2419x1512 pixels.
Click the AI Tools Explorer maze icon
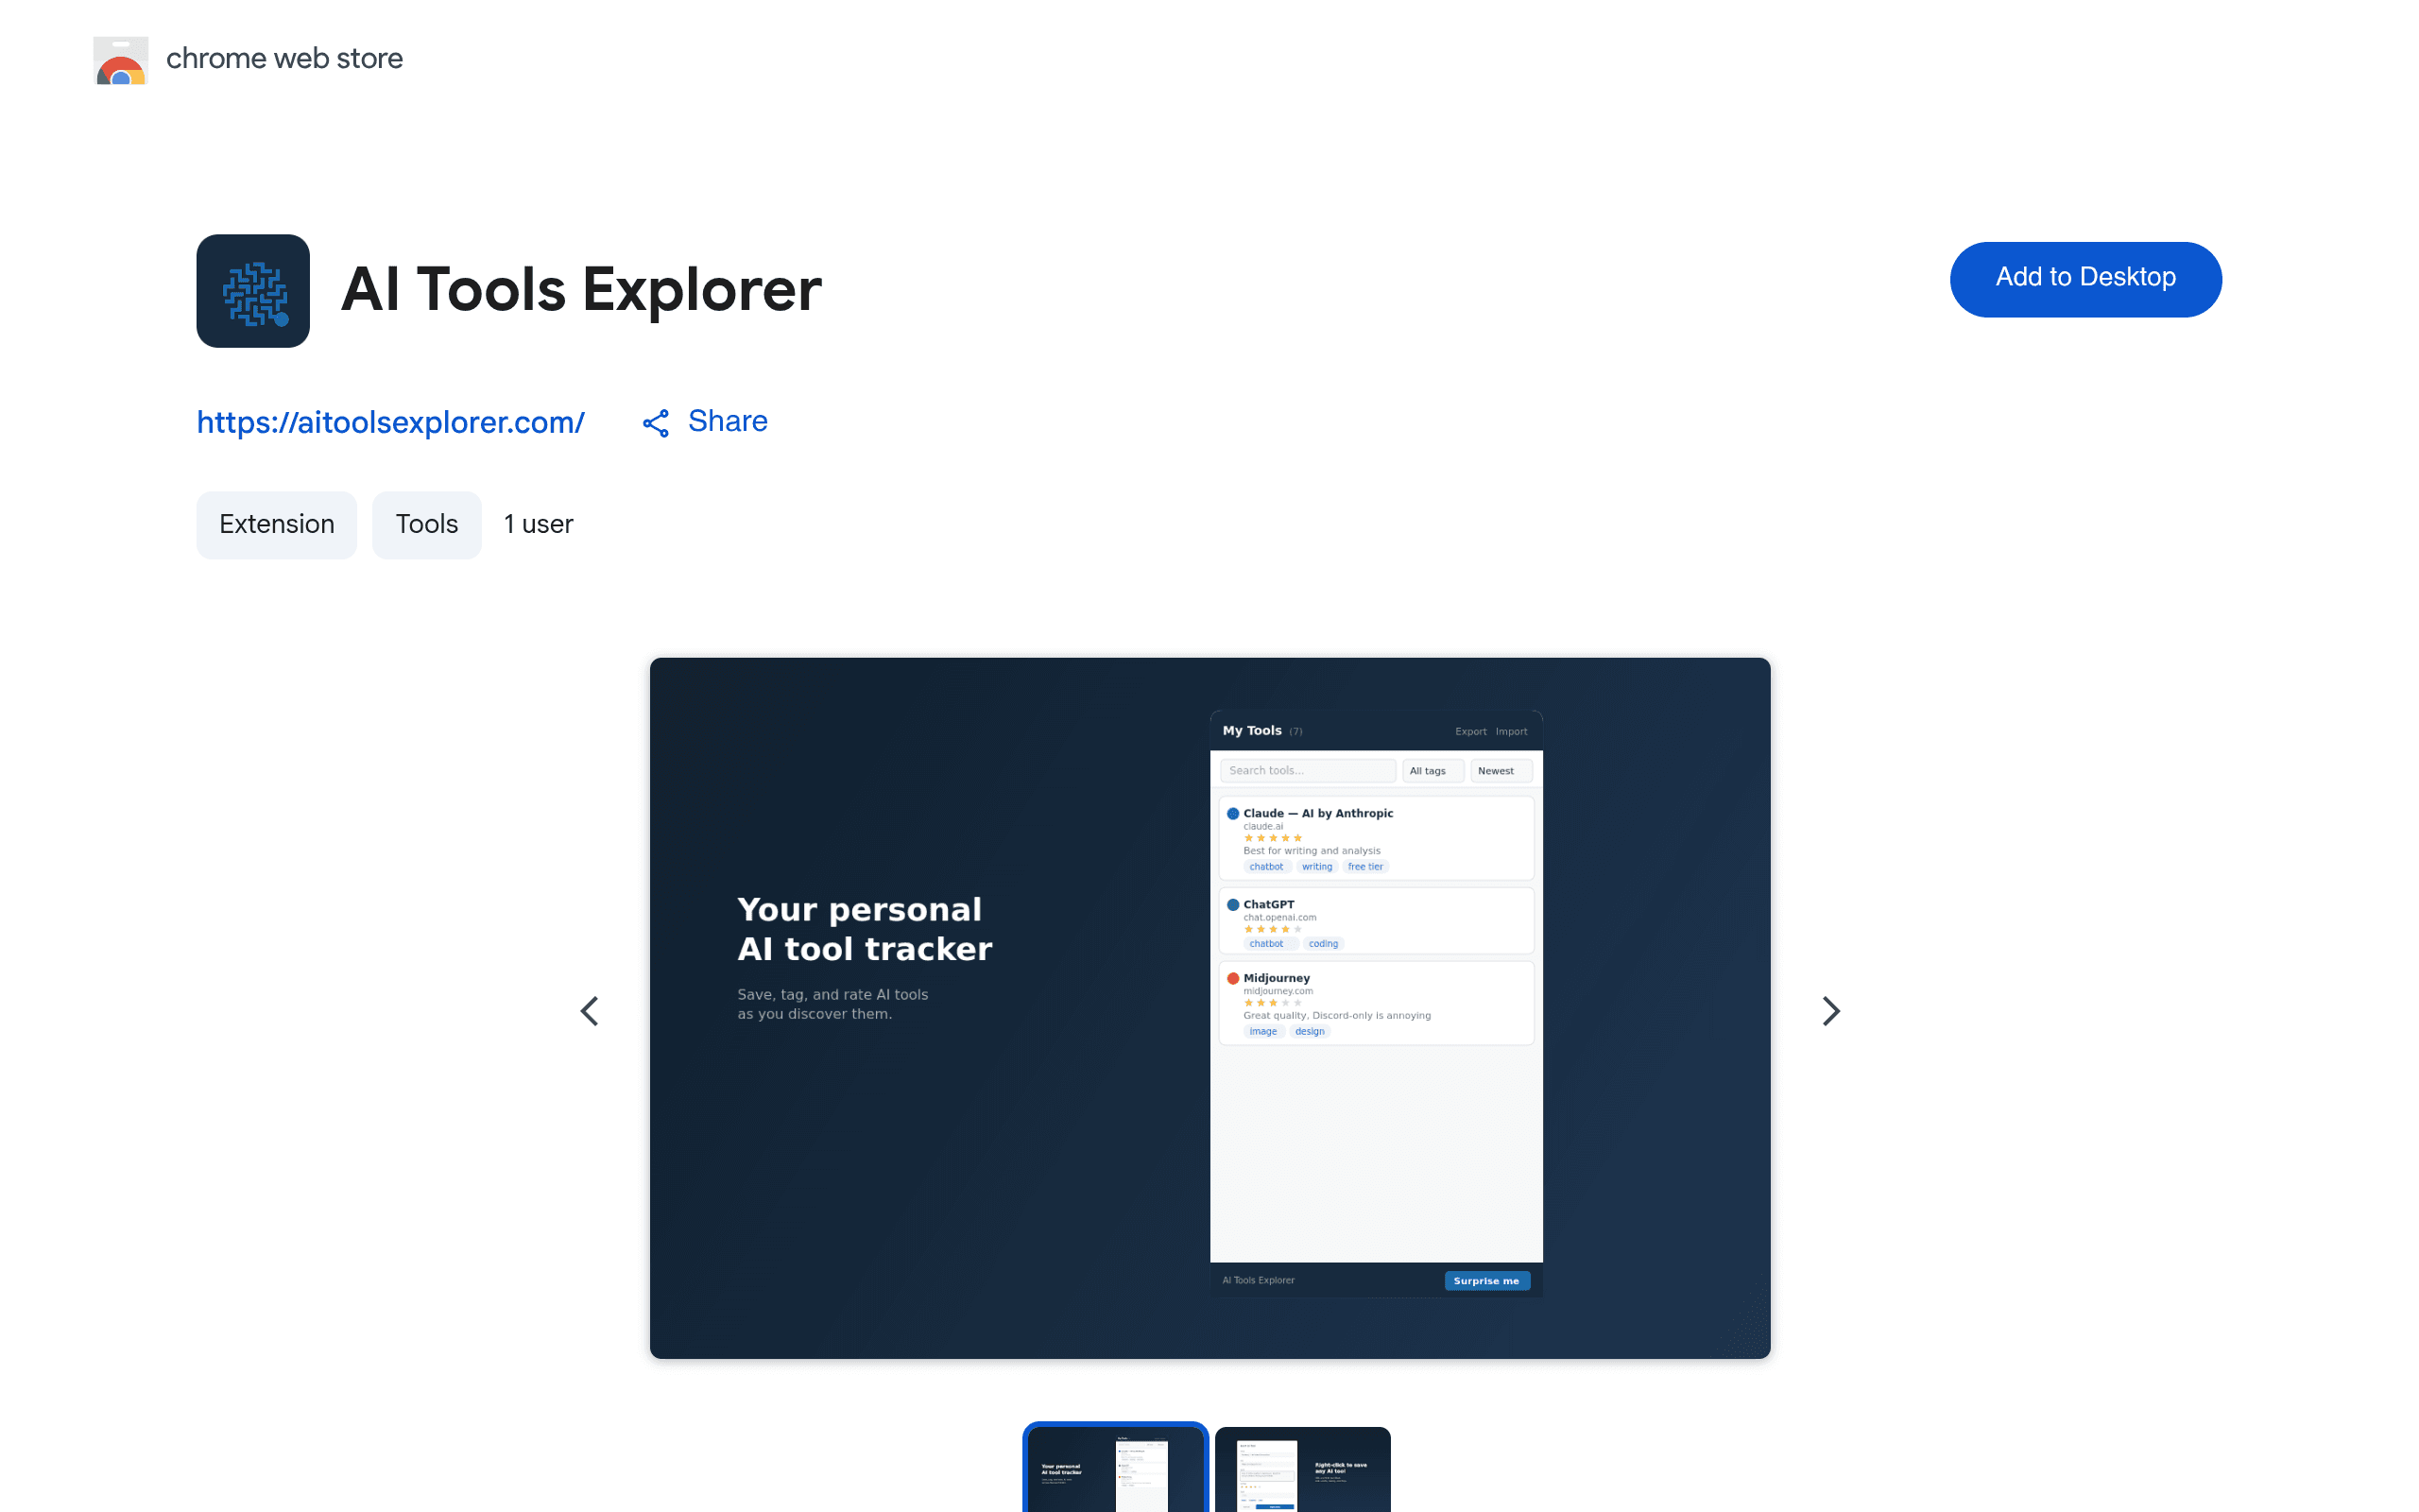(x=253, y=291)
